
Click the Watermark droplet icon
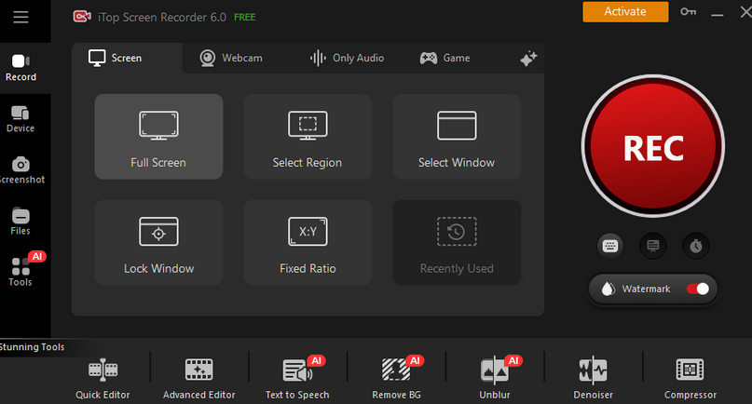(608, 289)
